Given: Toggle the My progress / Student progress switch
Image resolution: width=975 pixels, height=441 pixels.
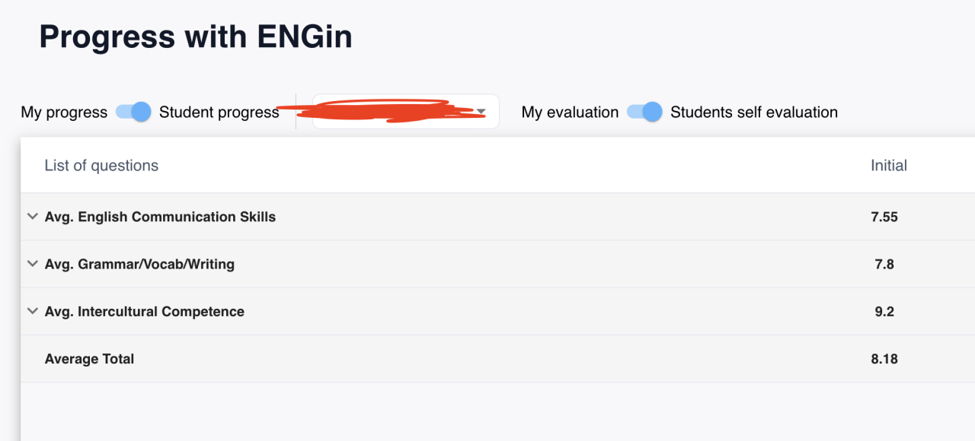Looking at the screenshot, I should point(133,112).
